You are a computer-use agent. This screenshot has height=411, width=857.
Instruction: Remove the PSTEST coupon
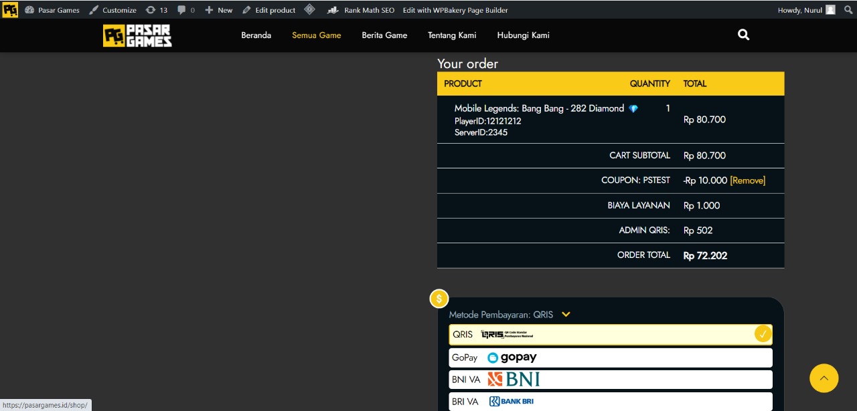click(747, 180)
